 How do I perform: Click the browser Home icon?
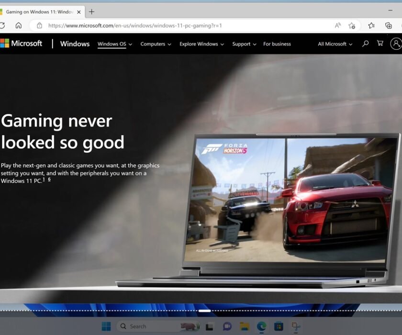(x=18, y=26)
